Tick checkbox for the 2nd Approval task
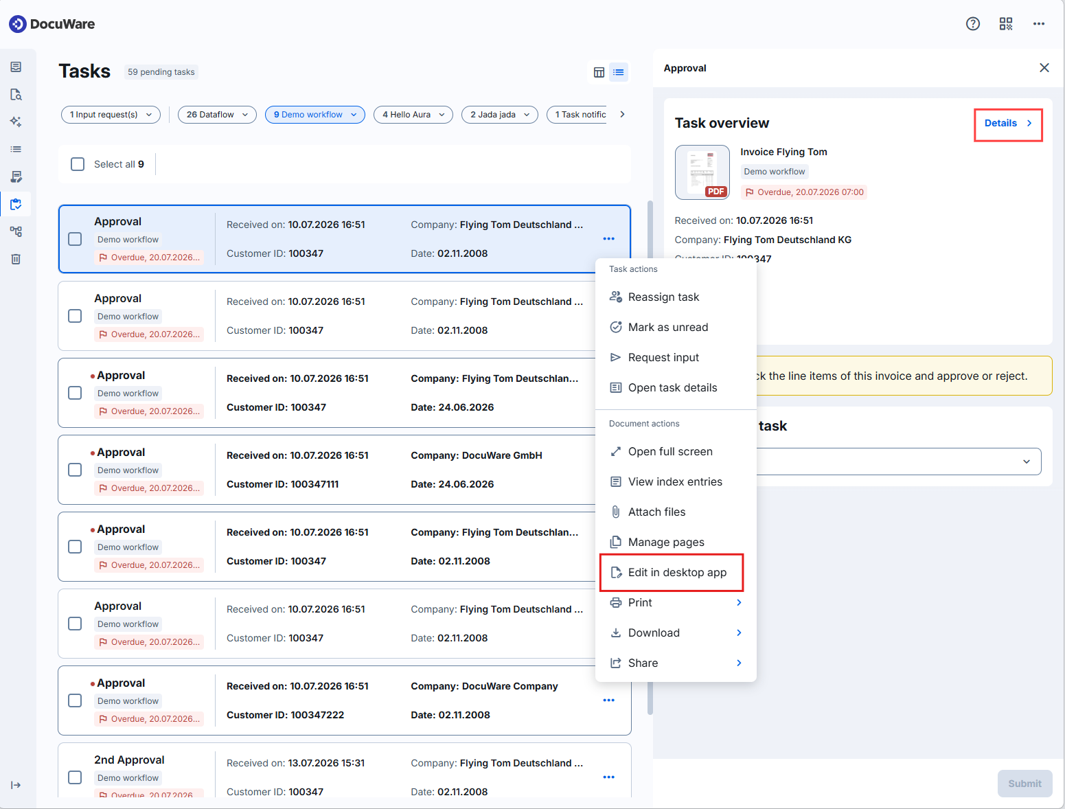Viewport: 1065px width, 809px height. (x=76, y=777)
